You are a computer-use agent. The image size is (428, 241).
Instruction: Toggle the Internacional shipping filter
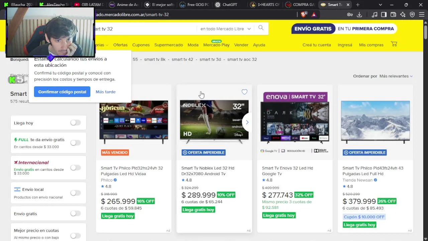click(76, 168)
